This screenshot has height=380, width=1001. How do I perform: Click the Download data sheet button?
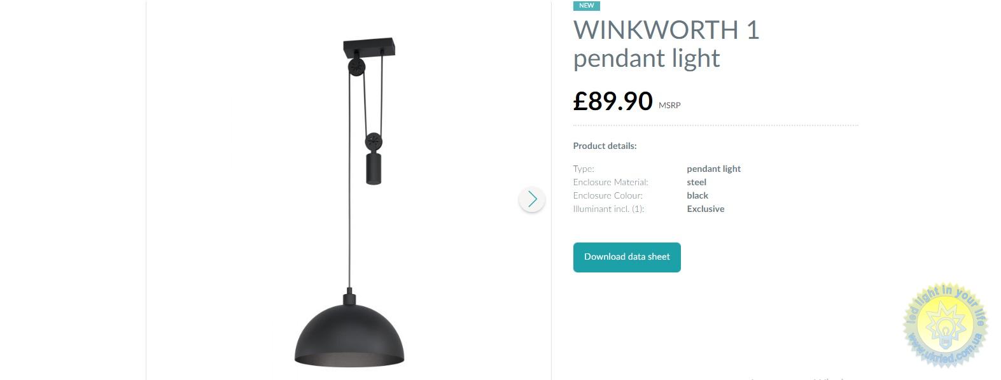tap(627, 257)
